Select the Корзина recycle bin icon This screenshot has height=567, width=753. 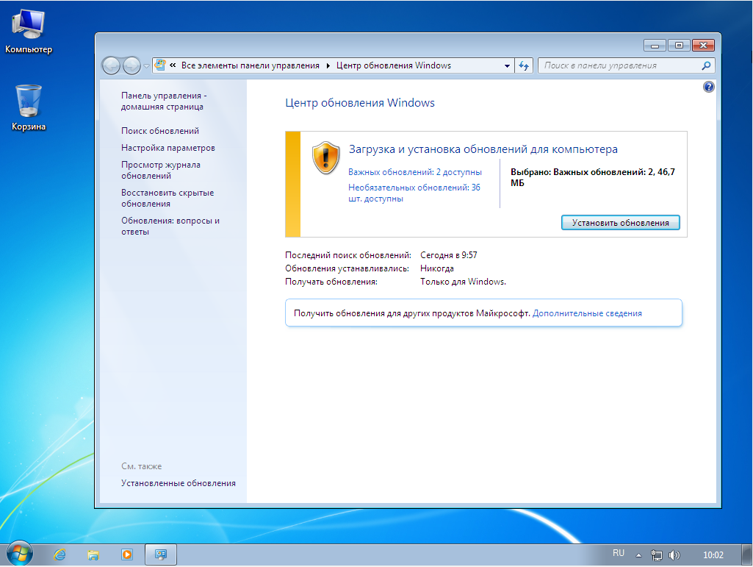click(x=29, y=107)
